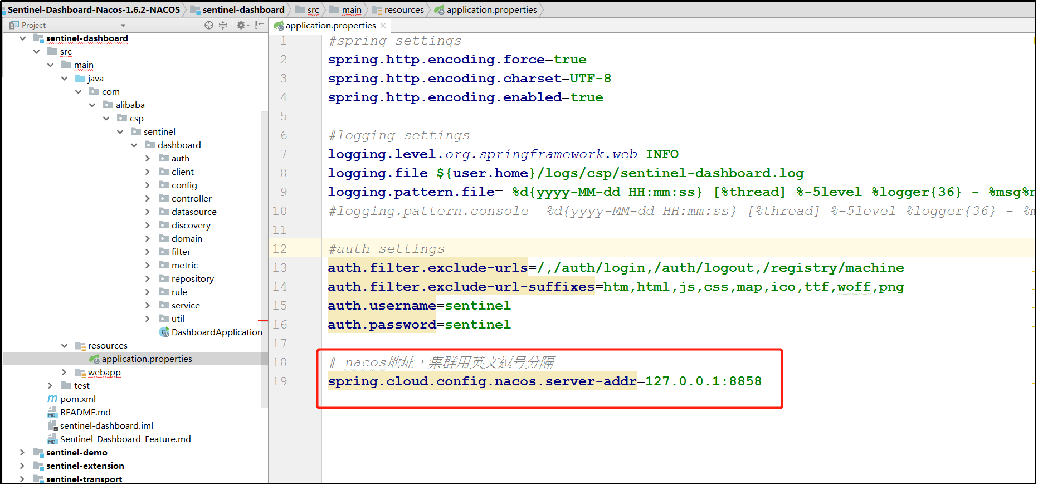The image size is (1038, 485).
Task: Collapse the resources folder arrow
Action: [x=64, y=346]
